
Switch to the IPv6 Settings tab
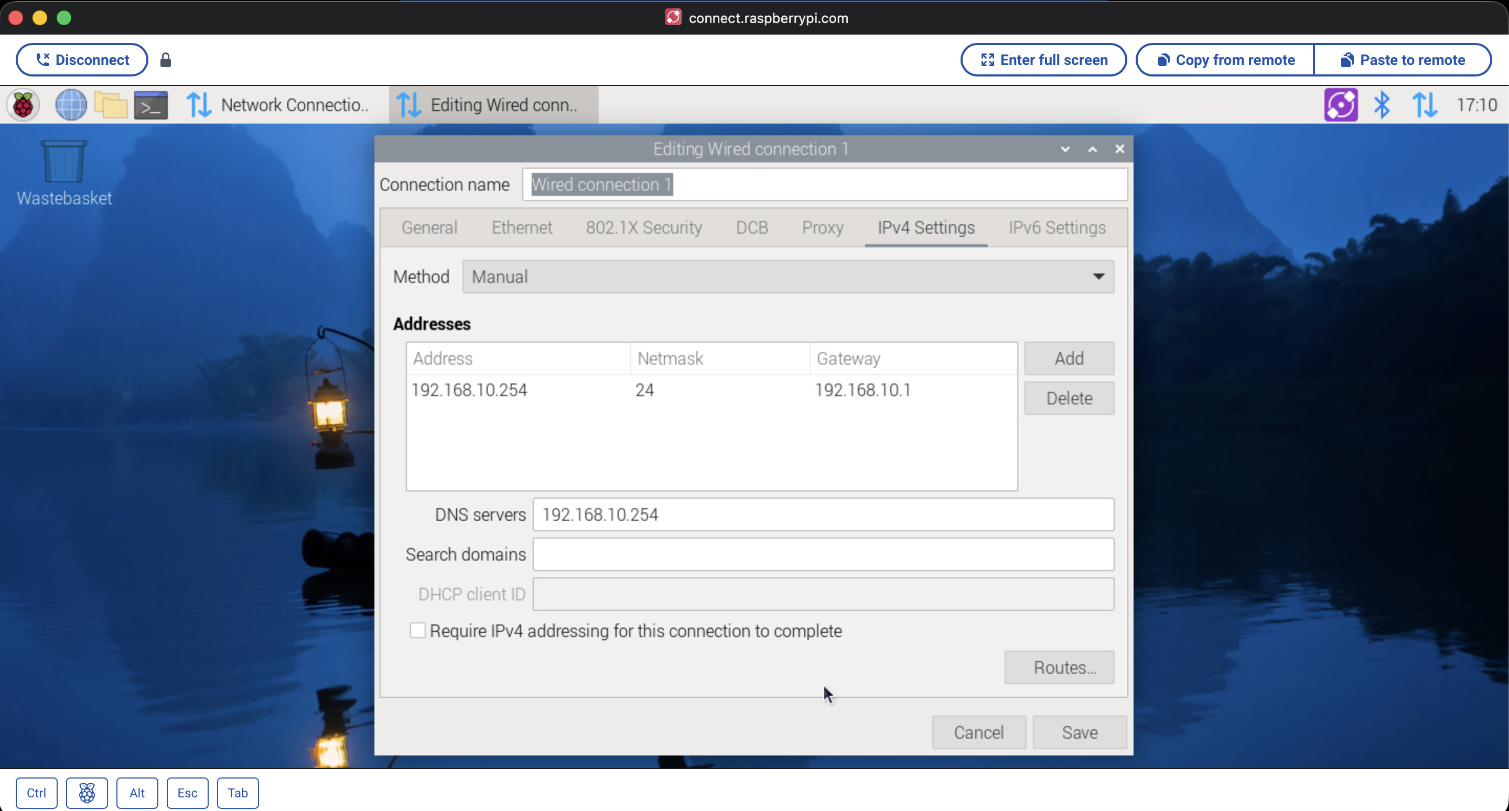1057,227
